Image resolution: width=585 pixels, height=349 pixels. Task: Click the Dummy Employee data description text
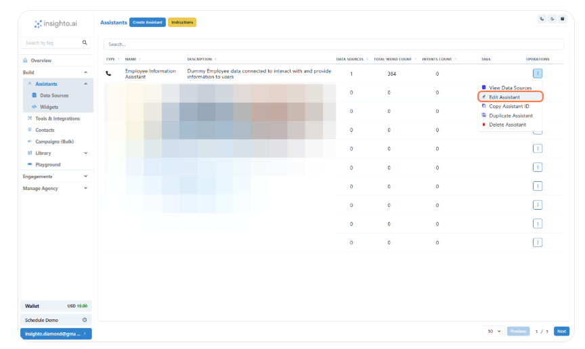[x=259, y=74]
